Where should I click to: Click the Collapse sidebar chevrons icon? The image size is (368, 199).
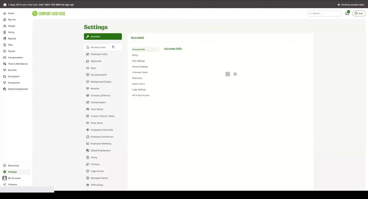(5, 184)
